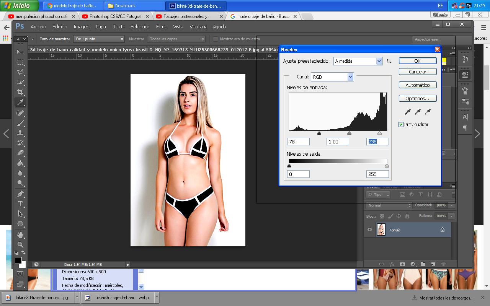Hide the Fondo layer visibility eye
490x306 pixels.
[x=370, y=230]
